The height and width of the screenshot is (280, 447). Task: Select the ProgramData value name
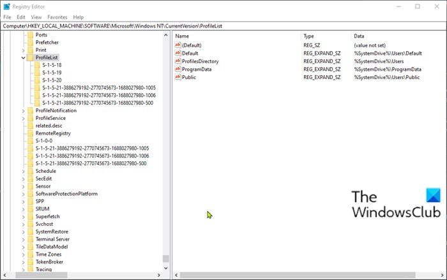coord(197,70)
